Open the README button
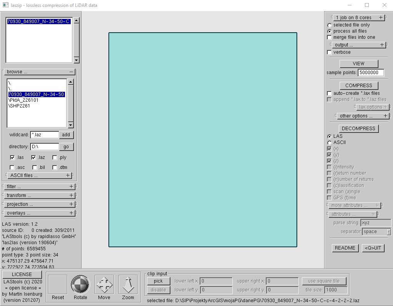Image resolution: width=393 pixels, height=306 pixels. pos(345,248)
